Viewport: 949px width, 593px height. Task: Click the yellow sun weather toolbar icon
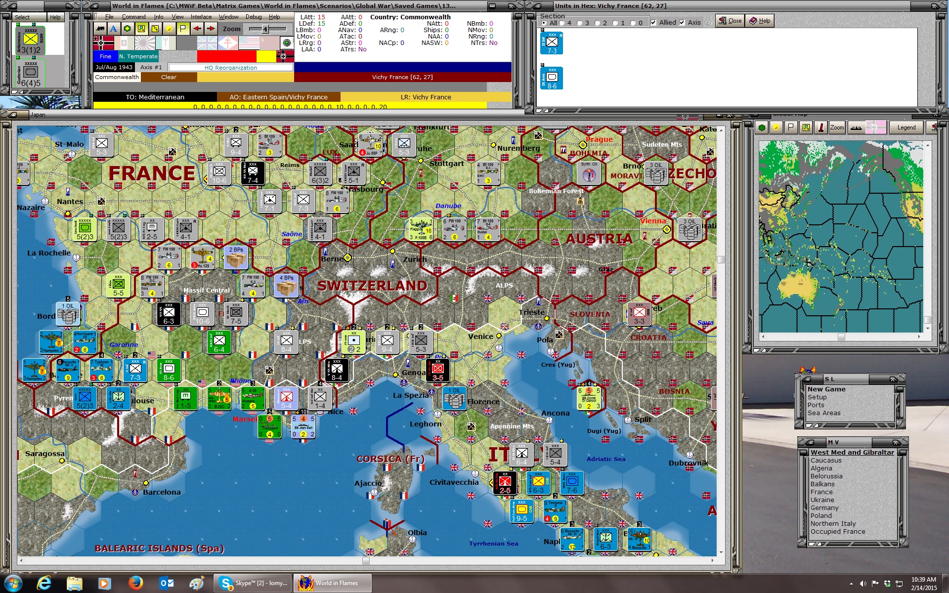[x=169, y=29]
